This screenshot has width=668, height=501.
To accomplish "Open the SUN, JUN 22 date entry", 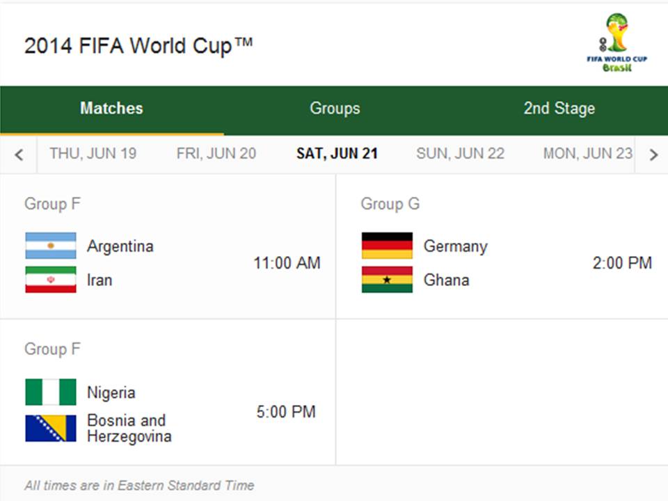I will [460, 154].
